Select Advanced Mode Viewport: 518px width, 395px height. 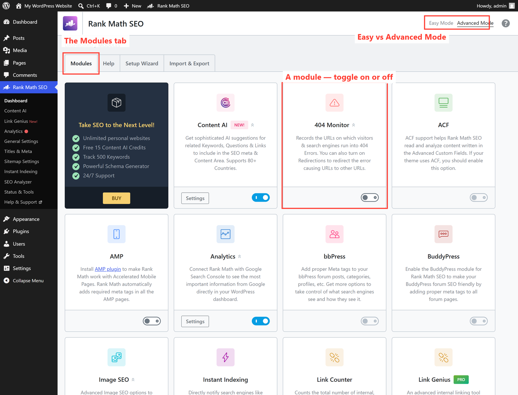click(x=475, y=23)
